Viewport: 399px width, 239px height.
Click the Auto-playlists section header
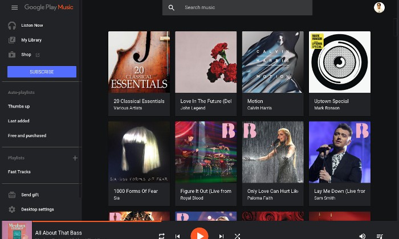[x=21, y=92]
